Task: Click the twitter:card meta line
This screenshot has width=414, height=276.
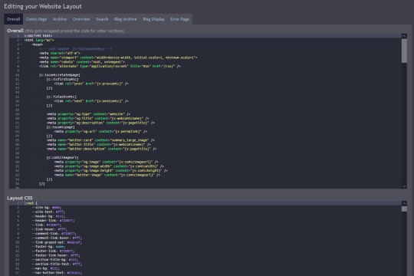Action: pos(100,140)
